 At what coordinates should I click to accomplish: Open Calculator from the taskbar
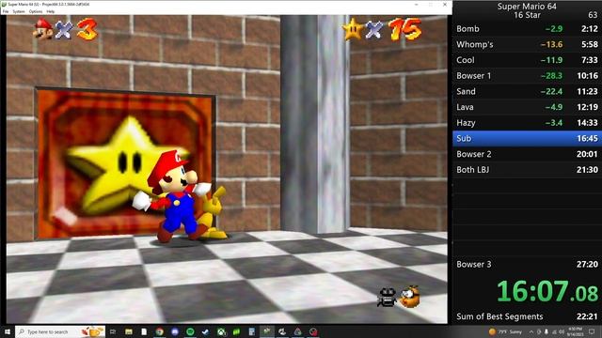click(x=252, y=331)
